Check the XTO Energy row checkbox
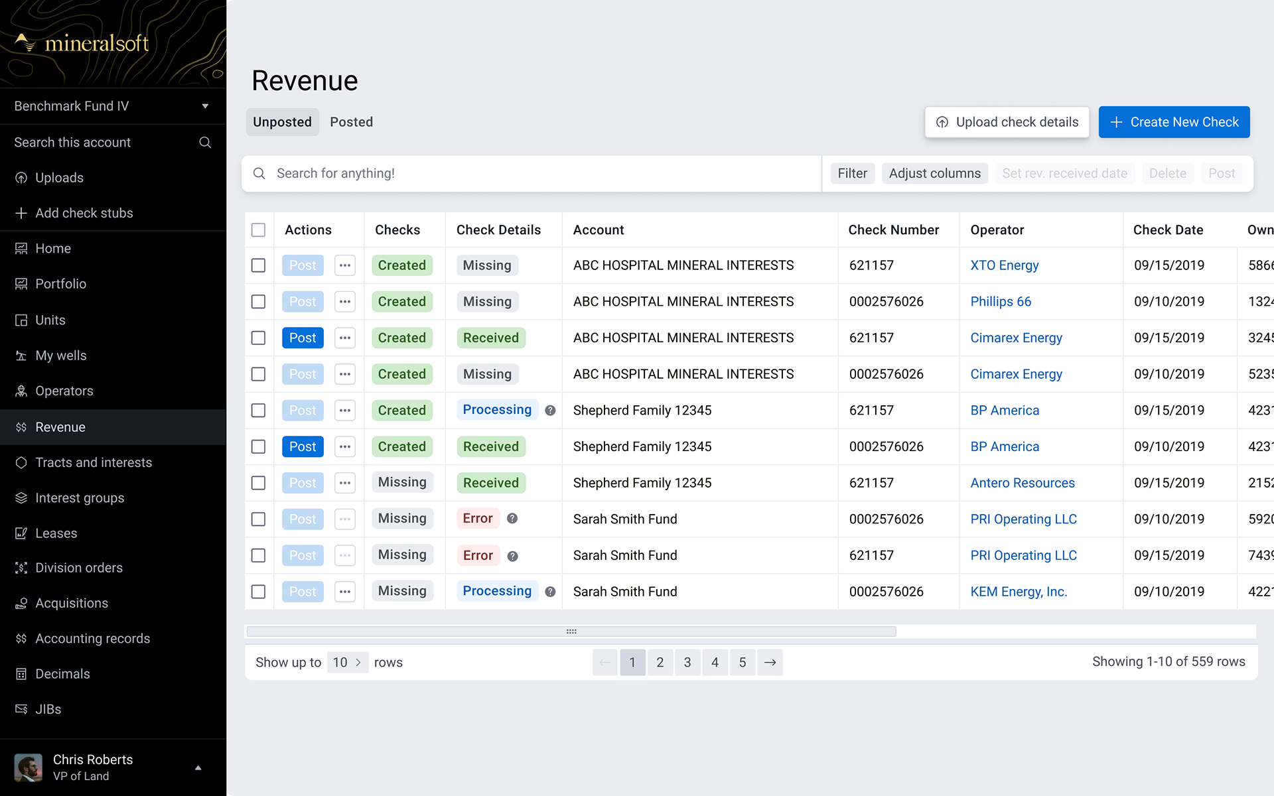The width and height of the screenshot is (1274, 796). [x=258, y=265]
